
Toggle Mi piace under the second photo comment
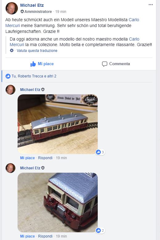tap(27, 236)
